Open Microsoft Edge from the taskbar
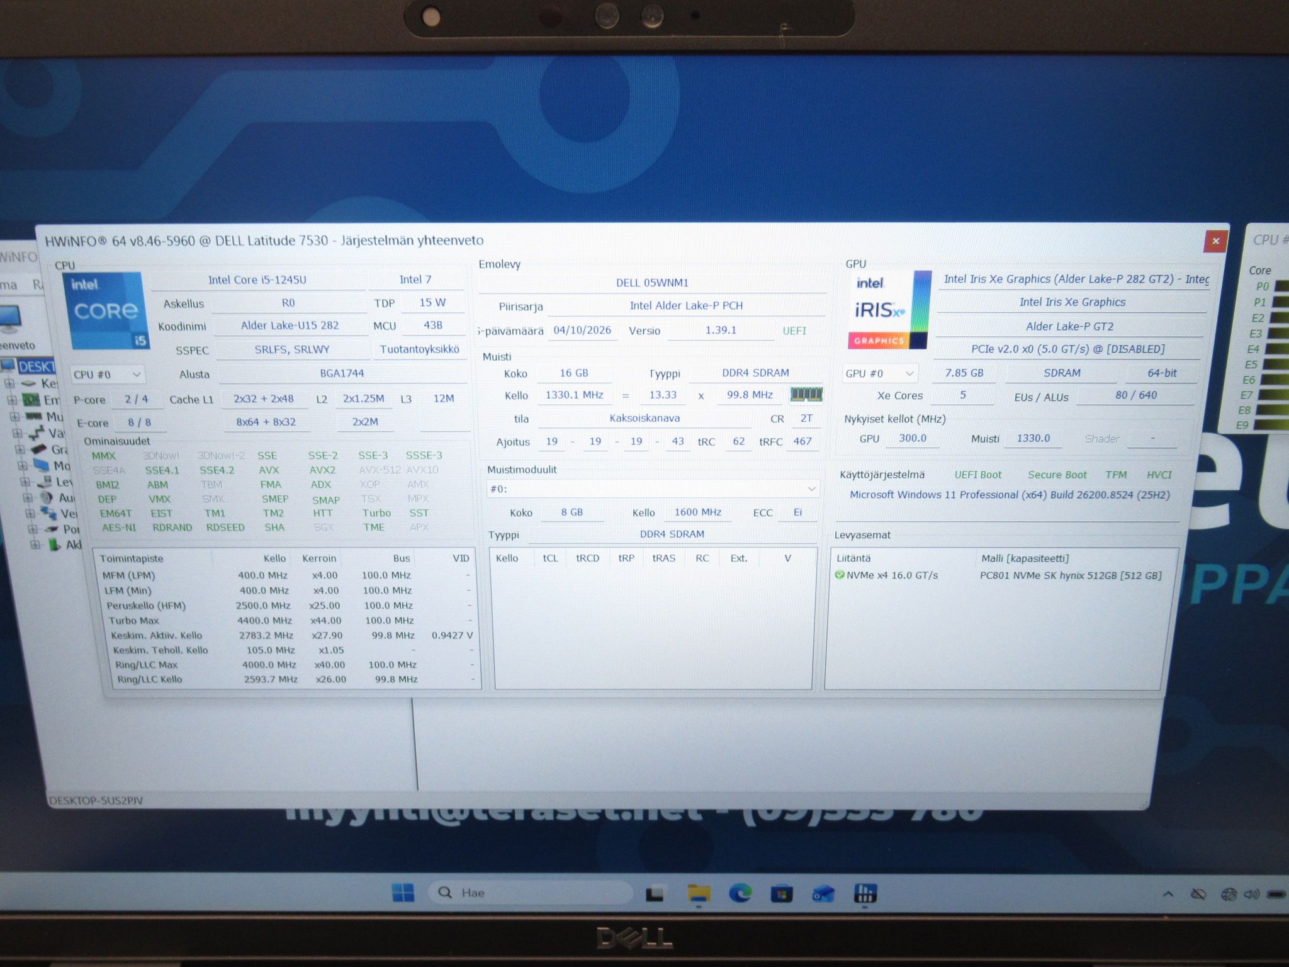 740,893
